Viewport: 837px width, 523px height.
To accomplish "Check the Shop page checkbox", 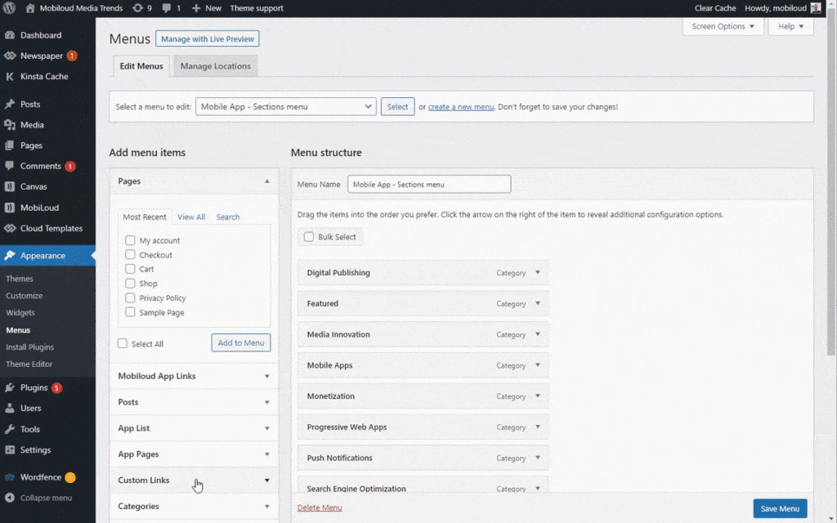I will (130, 284).
